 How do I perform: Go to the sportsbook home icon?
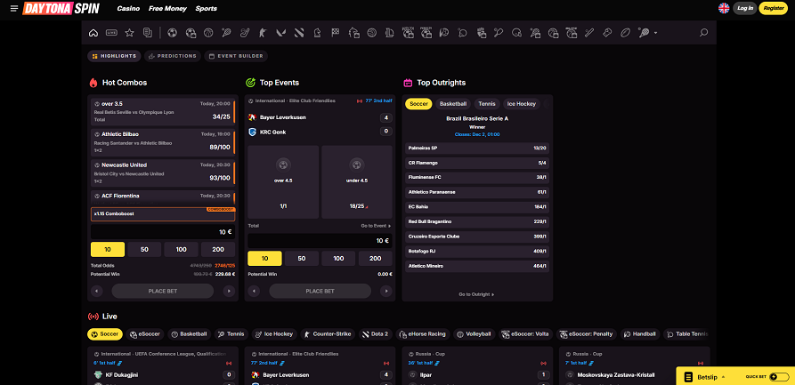coord(93,33)
